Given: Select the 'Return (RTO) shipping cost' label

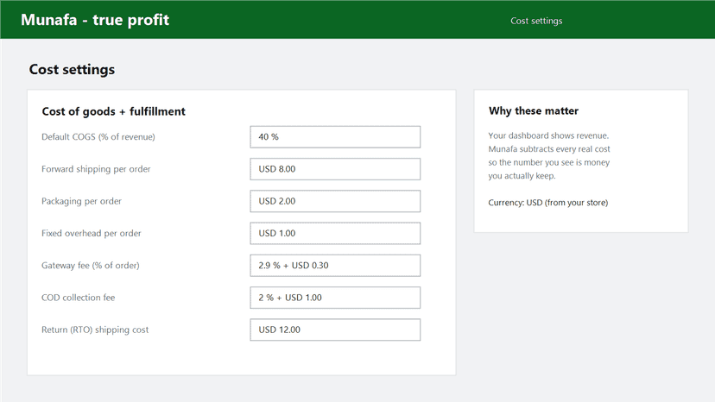Looking at the screenshot, I should (95, 330).
